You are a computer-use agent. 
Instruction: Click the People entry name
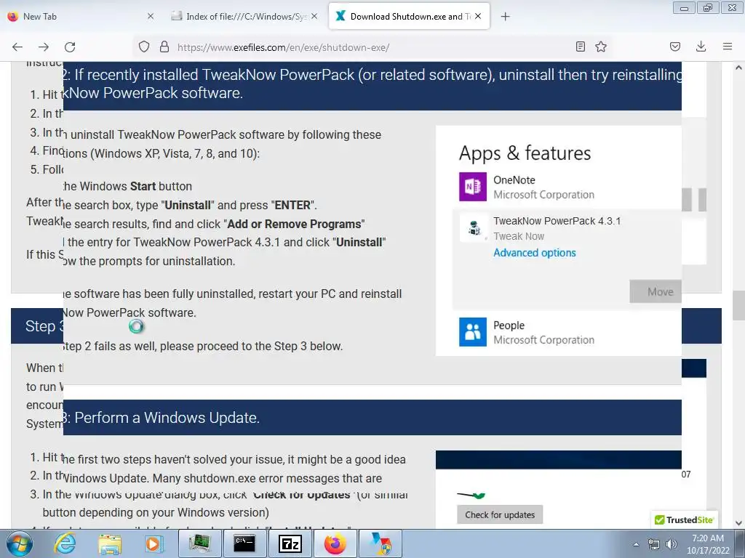[509, 325]
